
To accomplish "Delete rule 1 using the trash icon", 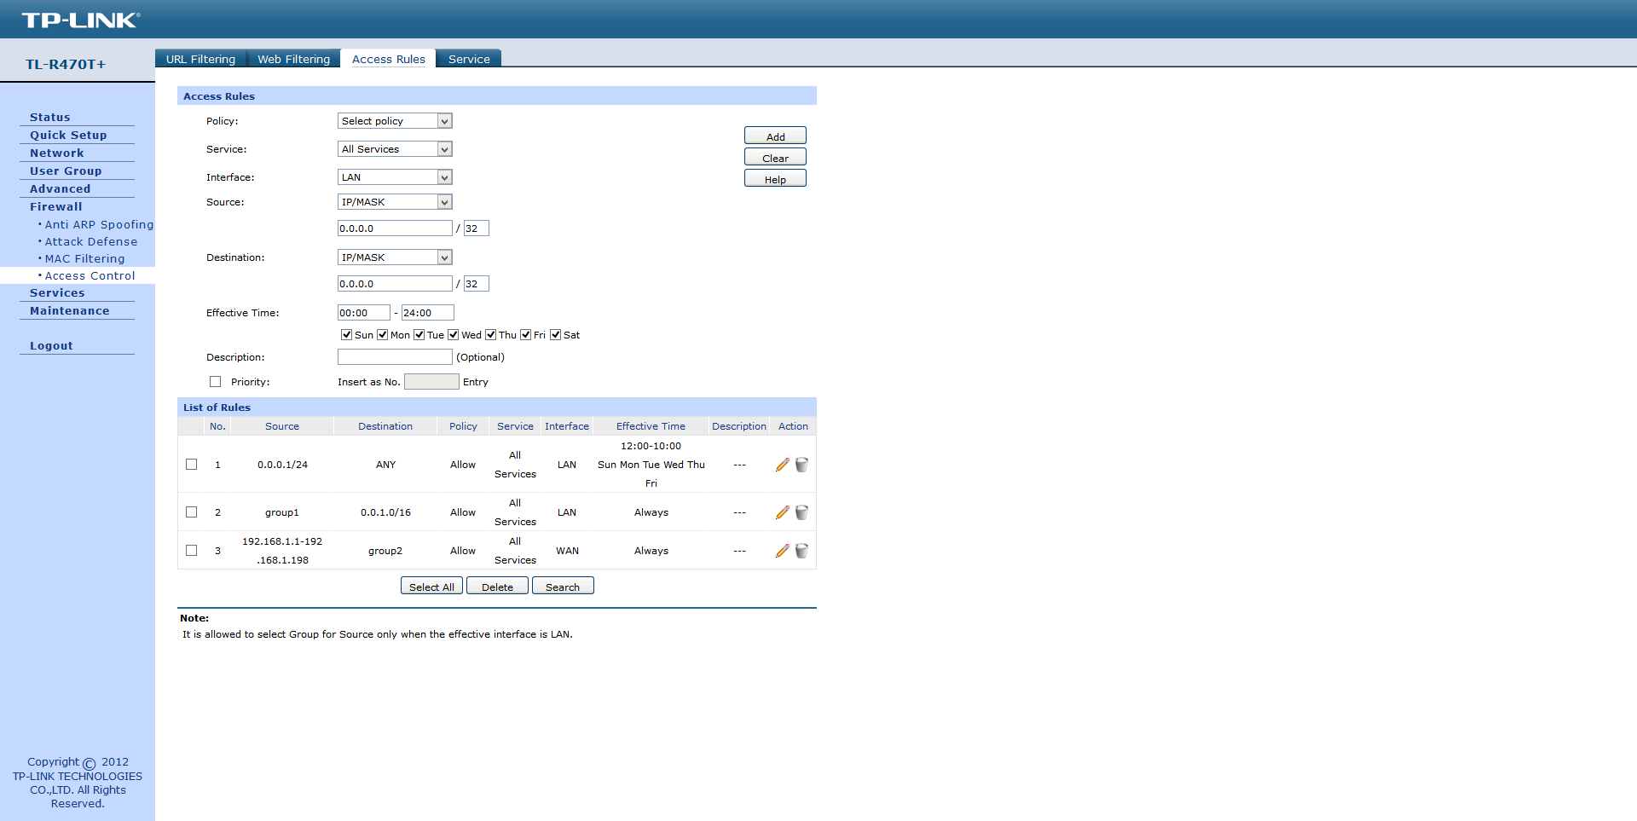I will [x=801, y=465].
